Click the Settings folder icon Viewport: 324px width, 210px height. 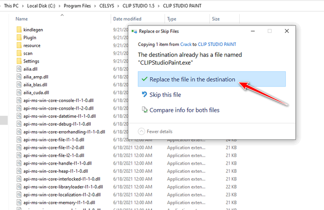(19, 61)
